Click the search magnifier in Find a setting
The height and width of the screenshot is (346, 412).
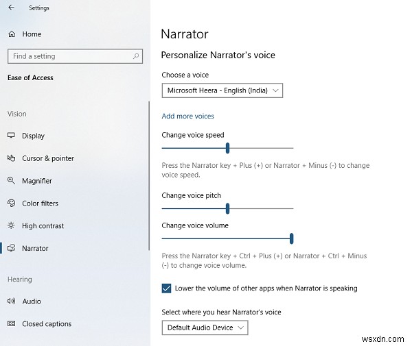point(136,56)
